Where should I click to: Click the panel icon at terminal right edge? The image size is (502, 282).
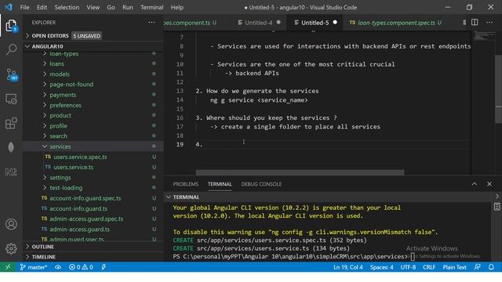(x=497, y=207)
